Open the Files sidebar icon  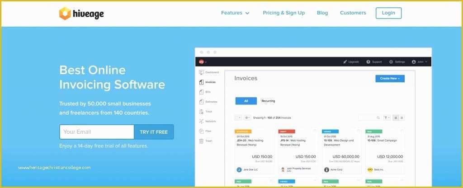(202, 131)
